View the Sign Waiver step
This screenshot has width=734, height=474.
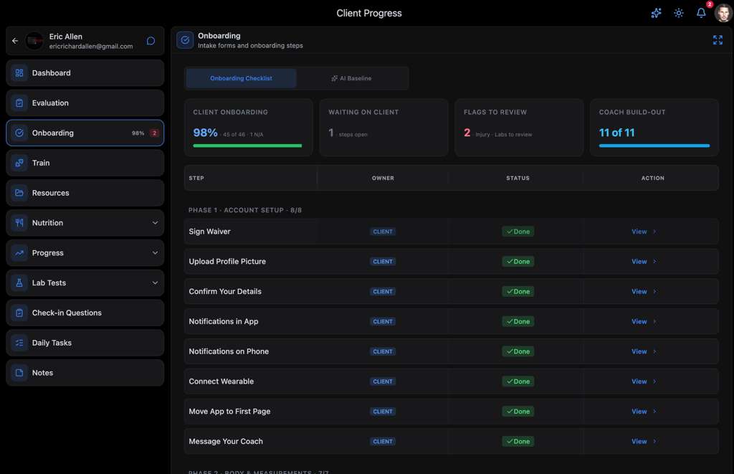pyautogui.click(x=644, y=232)
